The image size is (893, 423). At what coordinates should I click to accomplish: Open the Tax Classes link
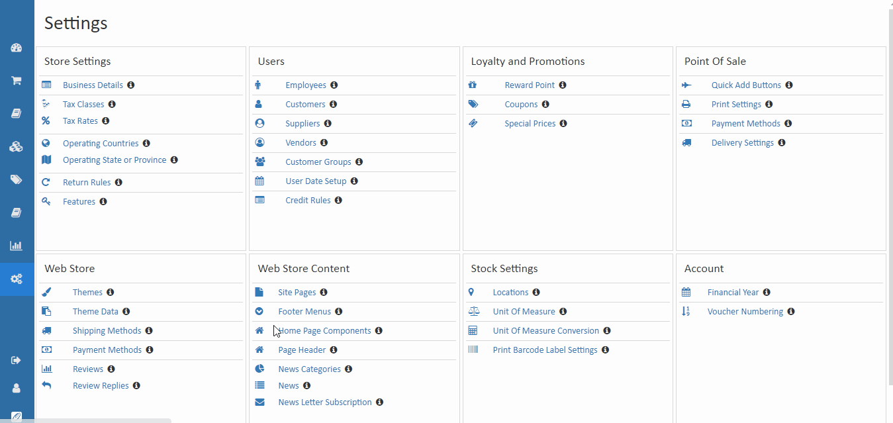pyautogui.click(x=83, y=105)
